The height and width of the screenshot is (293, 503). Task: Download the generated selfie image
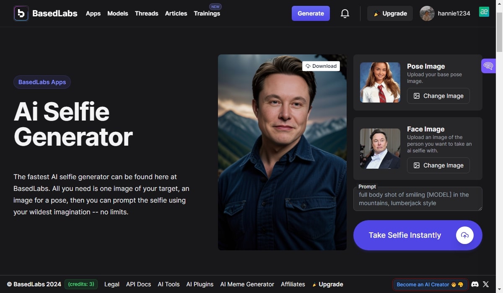coord(321,66)
